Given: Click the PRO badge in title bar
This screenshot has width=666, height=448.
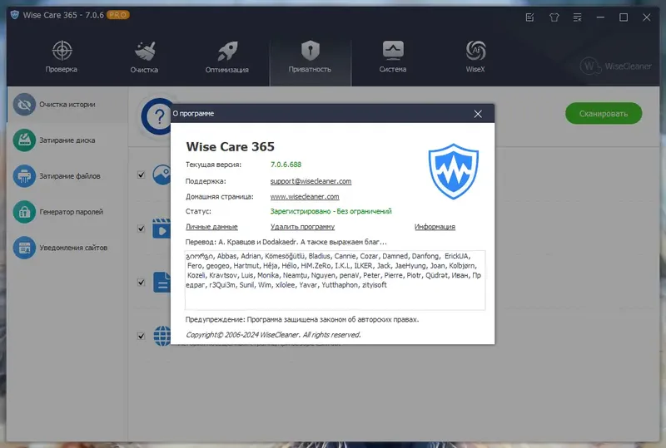Looking at the screenshot, I should pos(117,15).
